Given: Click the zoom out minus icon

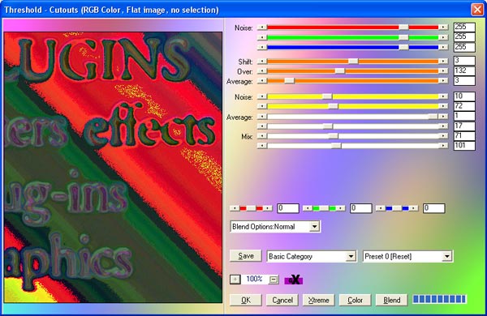Looking at the screenshot, I should tap(274, 280).
